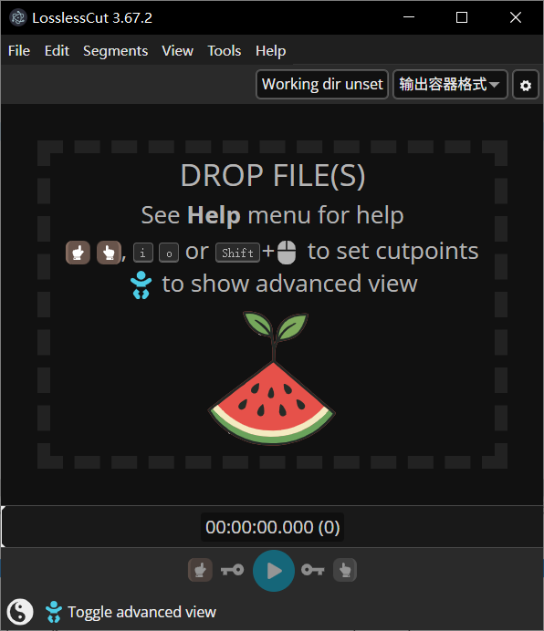
Task: Click the Toggle advanced view label
Action: (x=141, y=612)
